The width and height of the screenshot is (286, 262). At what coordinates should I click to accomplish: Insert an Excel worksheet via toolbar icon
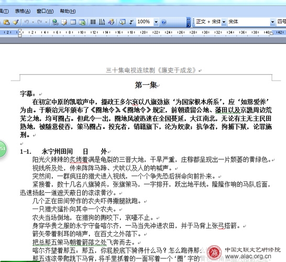[x=82, y=22]
